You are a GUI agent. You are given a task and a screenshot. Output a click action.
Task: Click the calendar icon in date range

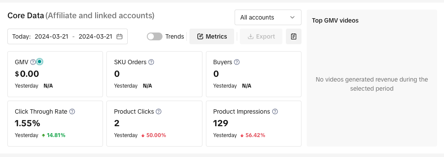point(119,36)
